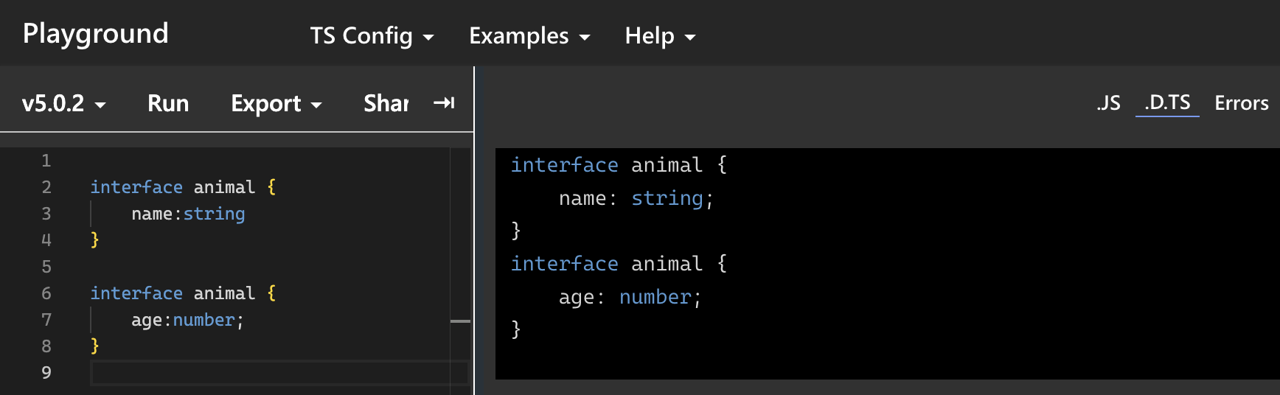
Task: Switch to the .JS output tab
Action: [x=1108, y=102]
